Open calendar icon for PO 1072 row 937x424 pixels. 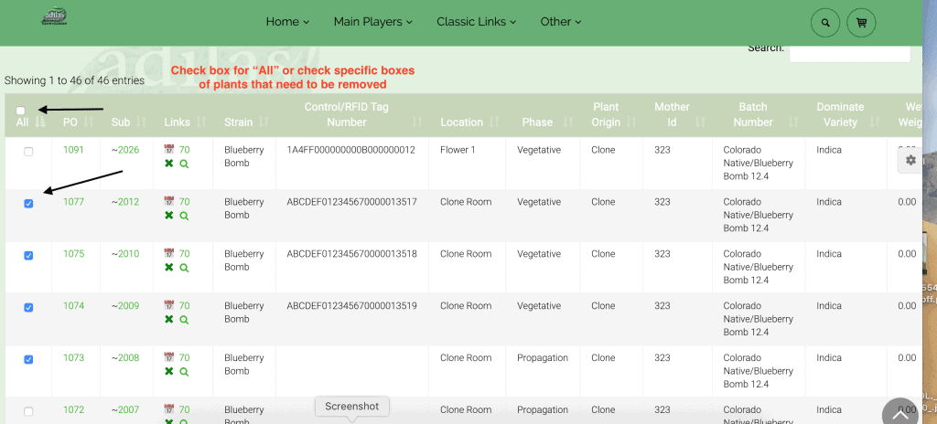(168, 409)
